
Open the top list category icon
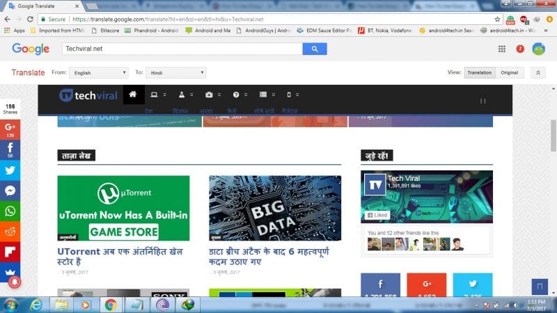coord(263,95)
